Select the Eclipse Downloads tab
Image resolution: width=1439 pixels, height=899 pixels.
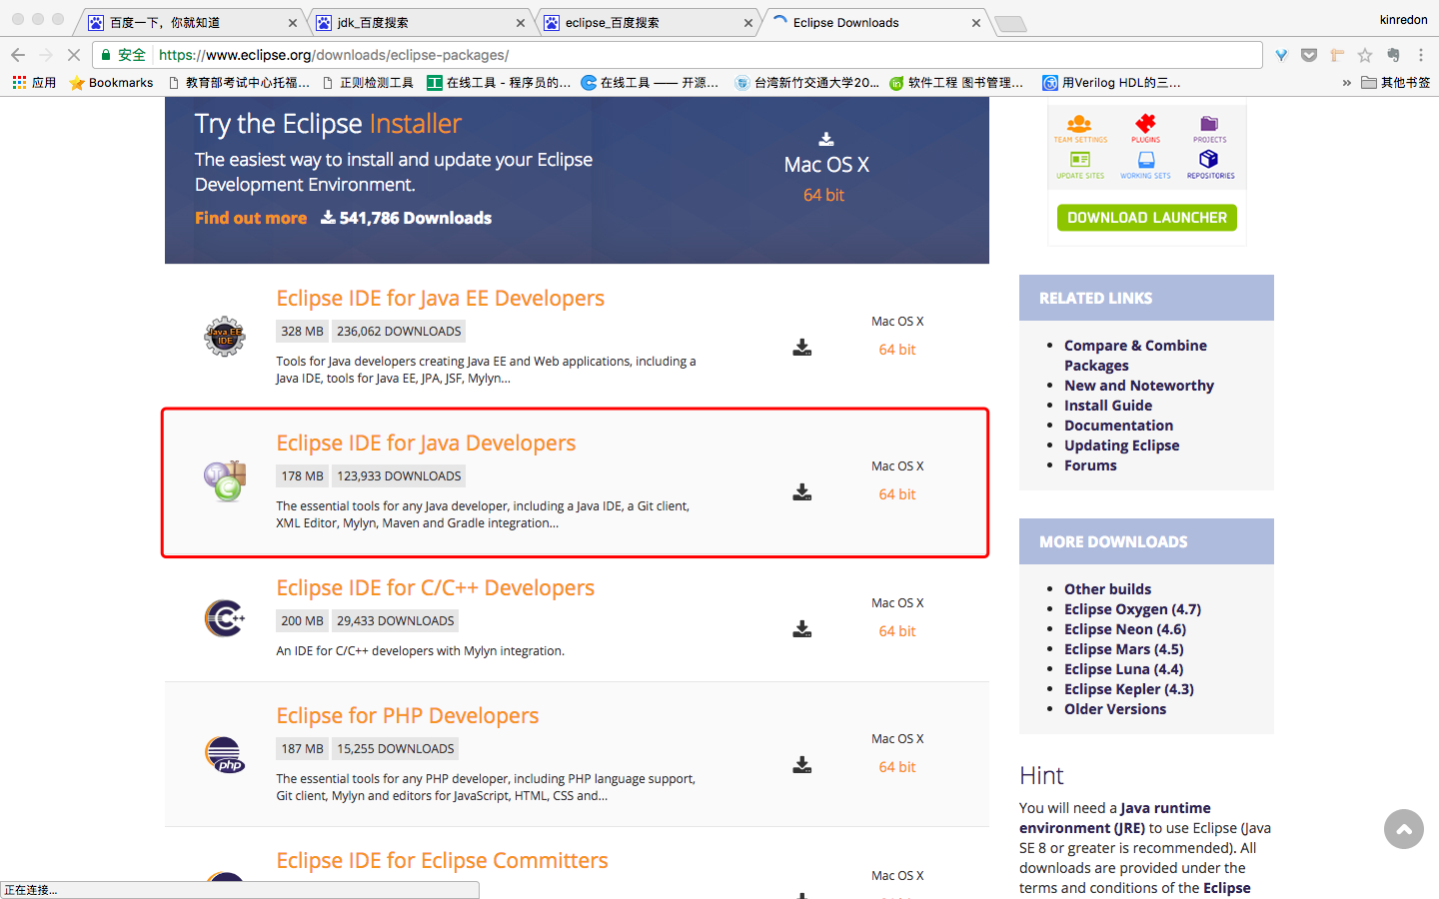[876, 22]
